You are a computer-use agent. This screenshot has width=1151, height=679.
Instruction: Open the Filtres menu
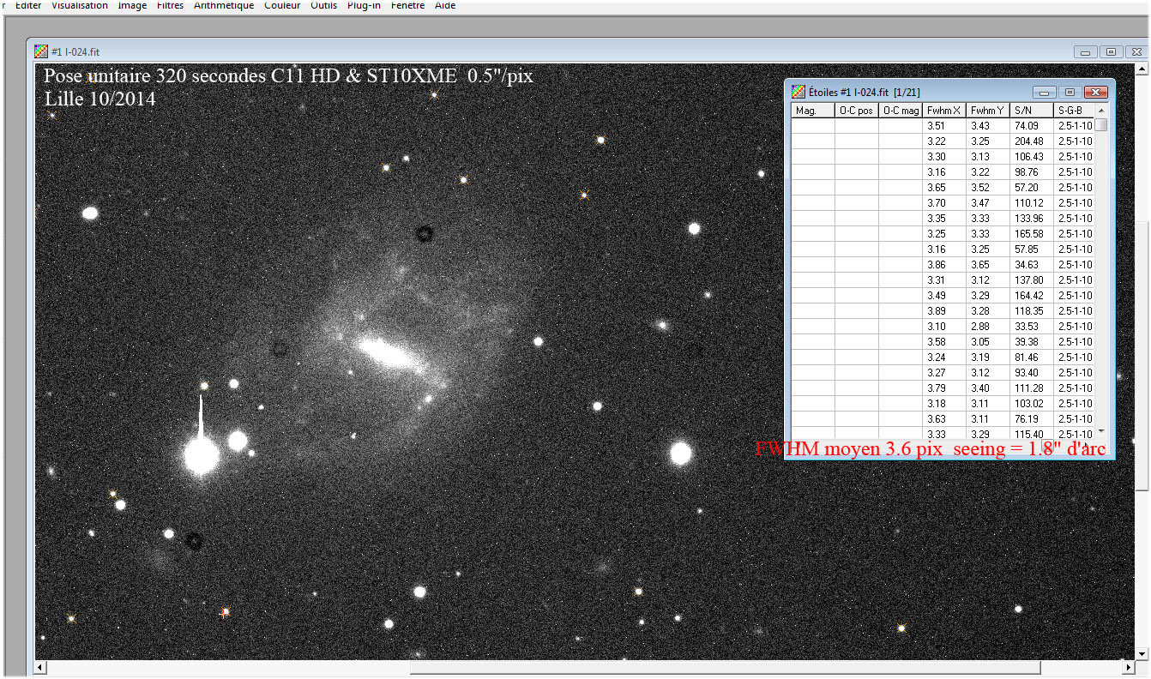click(170, 5)
